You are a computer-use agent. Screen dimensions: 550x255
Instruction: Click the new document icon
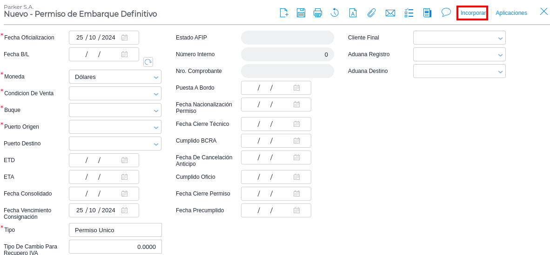[284, 13]
